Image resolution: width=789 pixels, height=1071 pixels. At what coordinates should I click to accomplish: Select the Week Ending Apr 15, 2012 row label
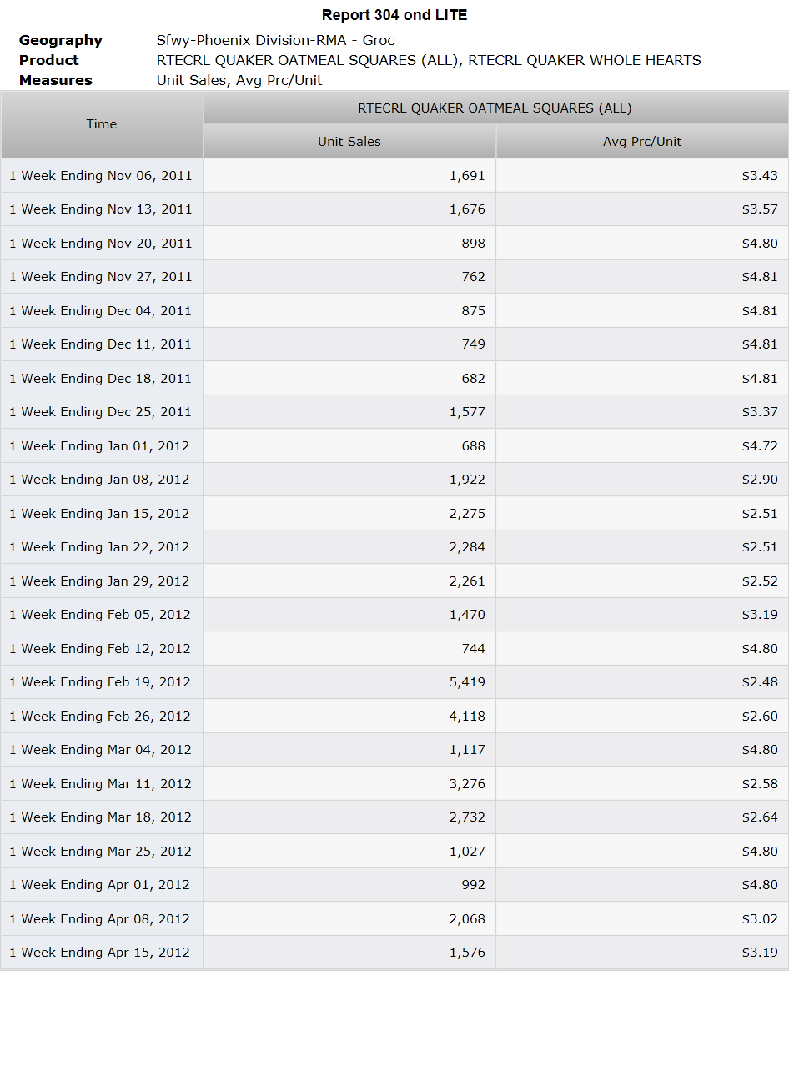tap(102, 953)
